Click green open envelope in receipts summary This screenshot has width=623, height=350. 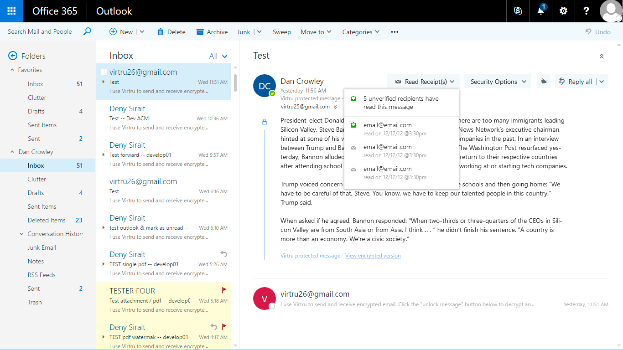tap(353, 98)
